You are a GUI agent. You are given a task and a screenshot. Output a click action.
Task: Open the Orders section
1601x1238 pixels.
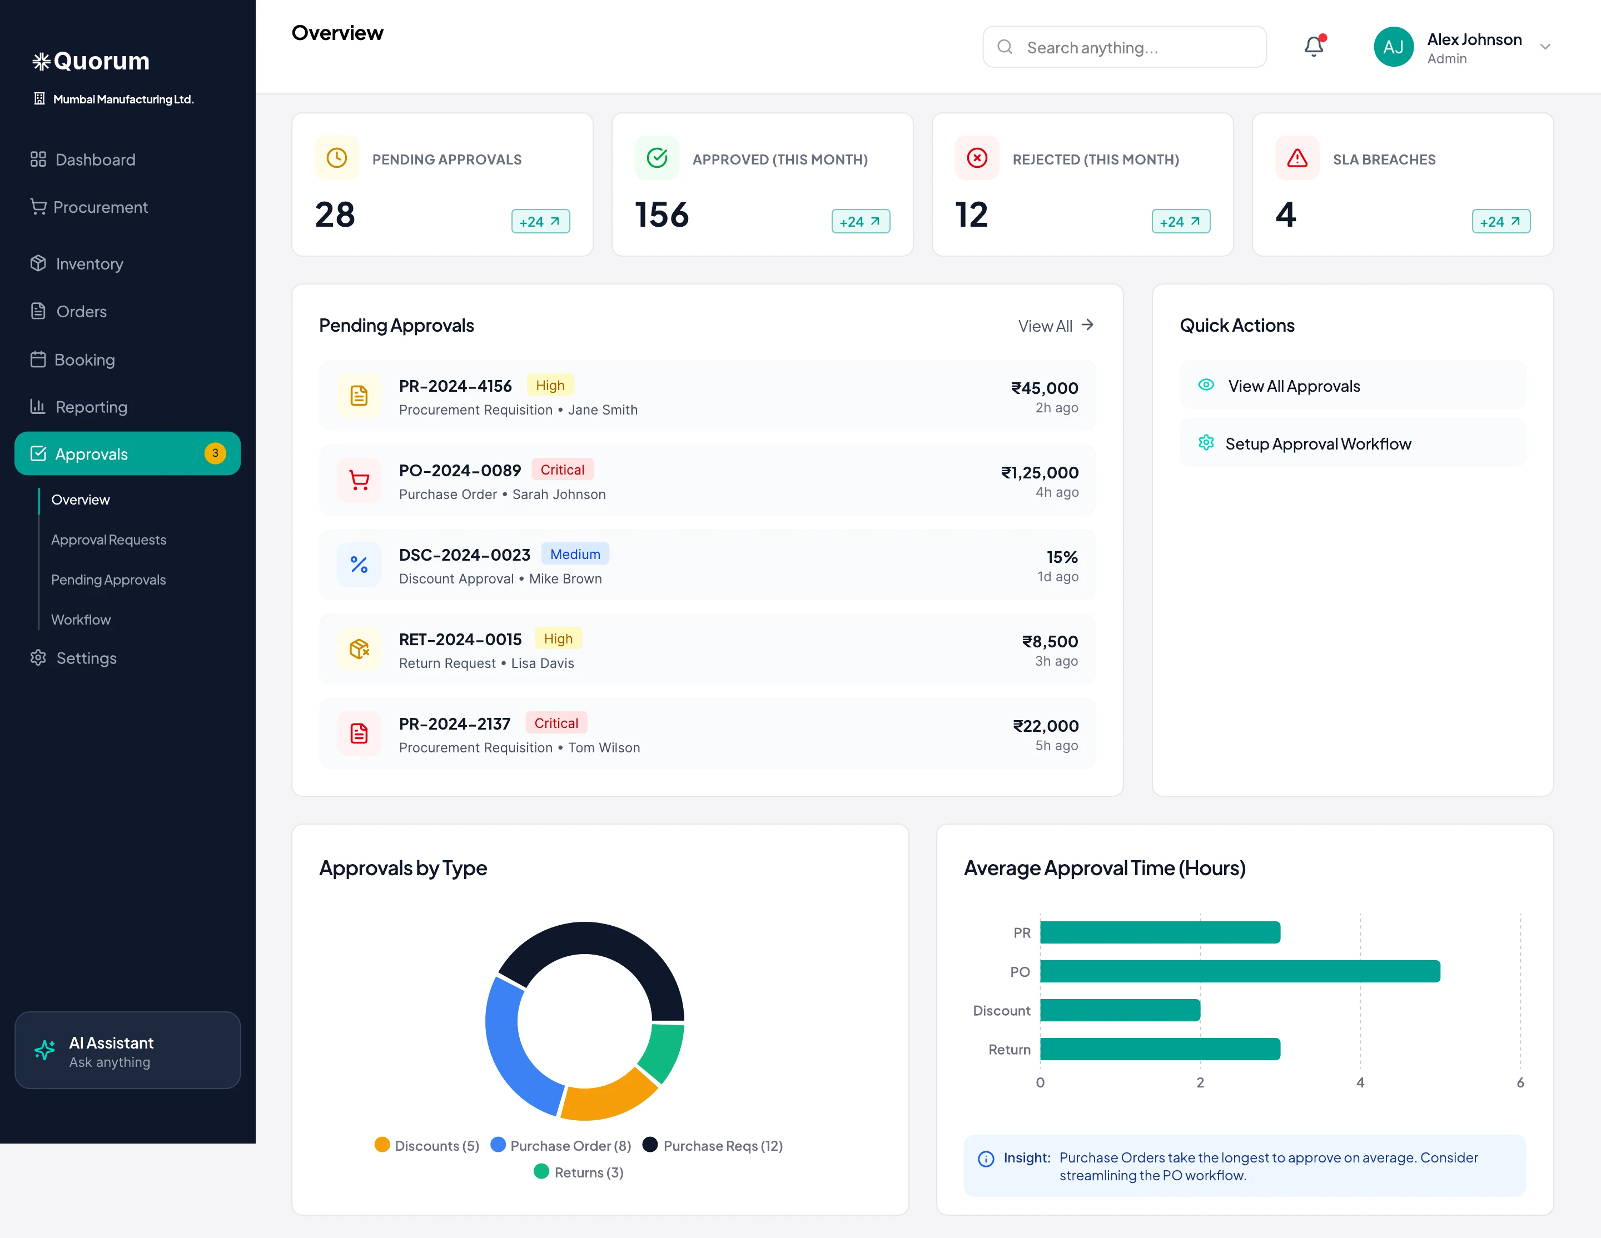pos(127,311)
